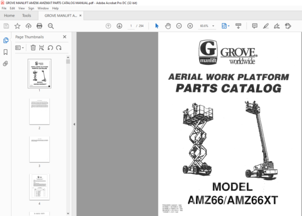Switch to the Tools tab
This screenshot has width=302, height=216.
click(27, 16)
